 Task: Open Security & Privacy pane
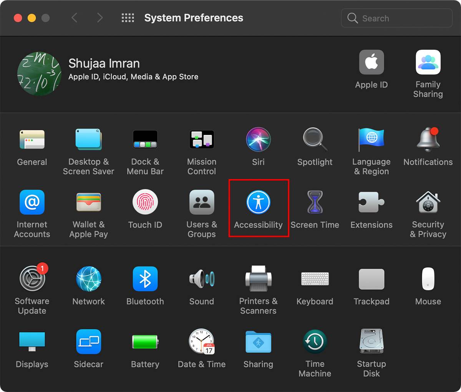coord(428,203)
